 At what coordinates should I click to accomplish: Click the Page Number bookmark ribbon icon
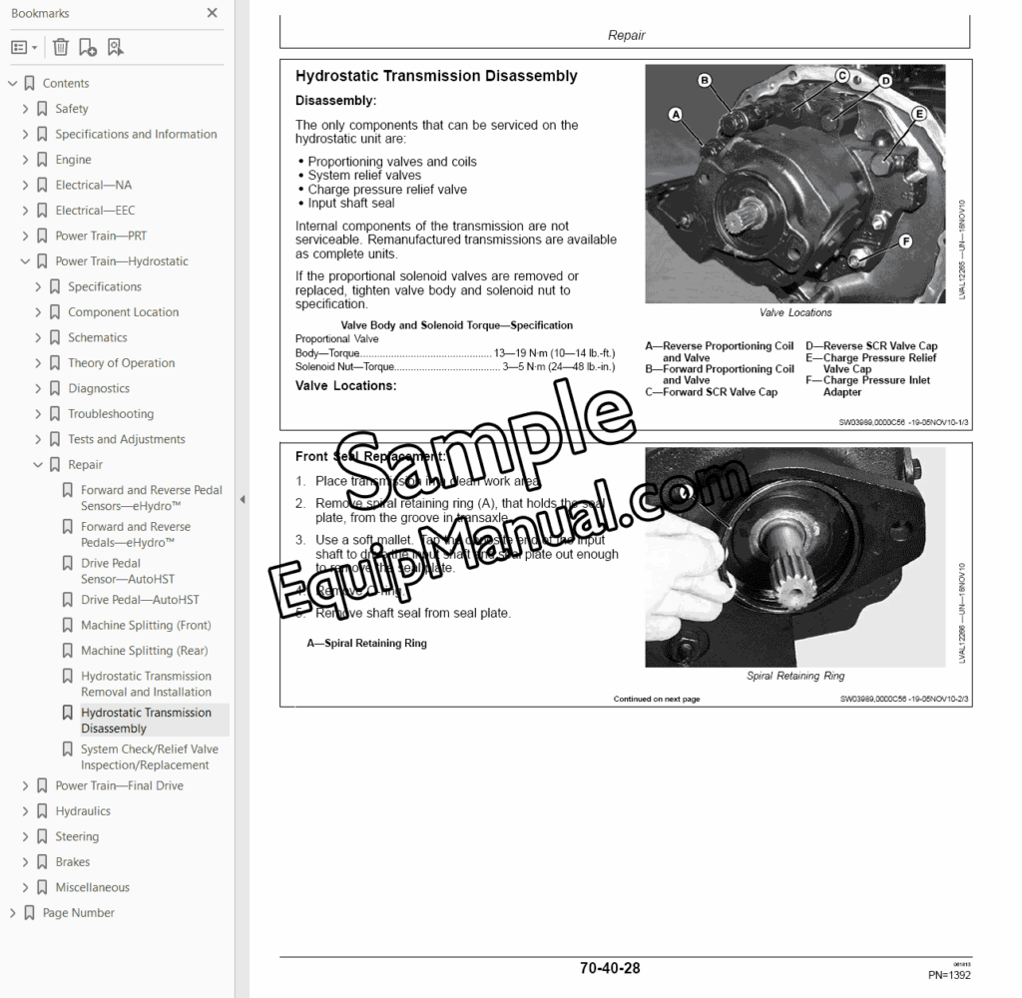[29, 913]
